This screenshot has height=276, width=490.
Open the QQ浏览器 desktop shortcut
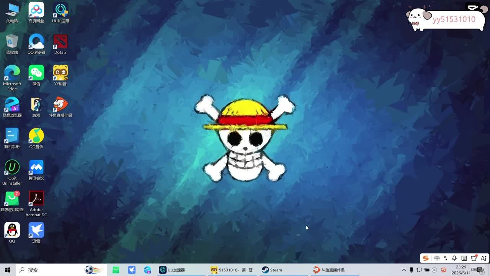[x=36, y=44]
